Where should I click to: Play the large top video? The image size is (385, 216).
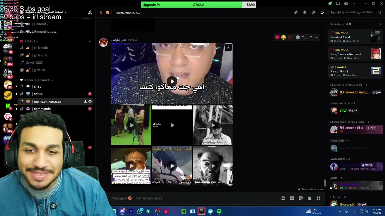point(172,81)
